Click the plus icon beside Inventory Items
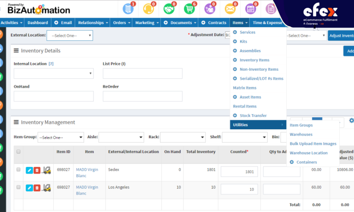 (235, 60)
